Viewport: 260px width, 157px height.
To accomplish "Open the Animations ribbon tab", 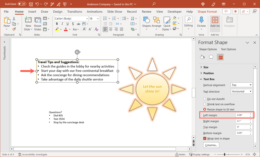I will (94, 11).
